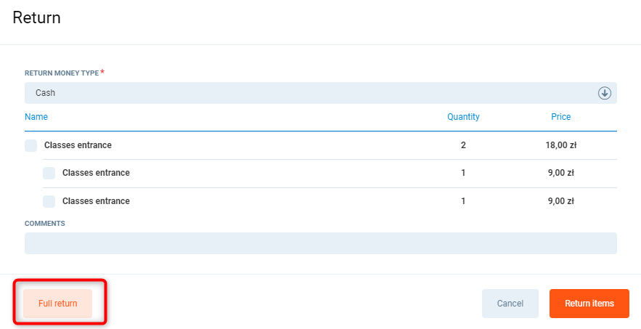The image size is (641, 329).
Task: Click the 18,00 zł price value
Action: coord(560,145)
